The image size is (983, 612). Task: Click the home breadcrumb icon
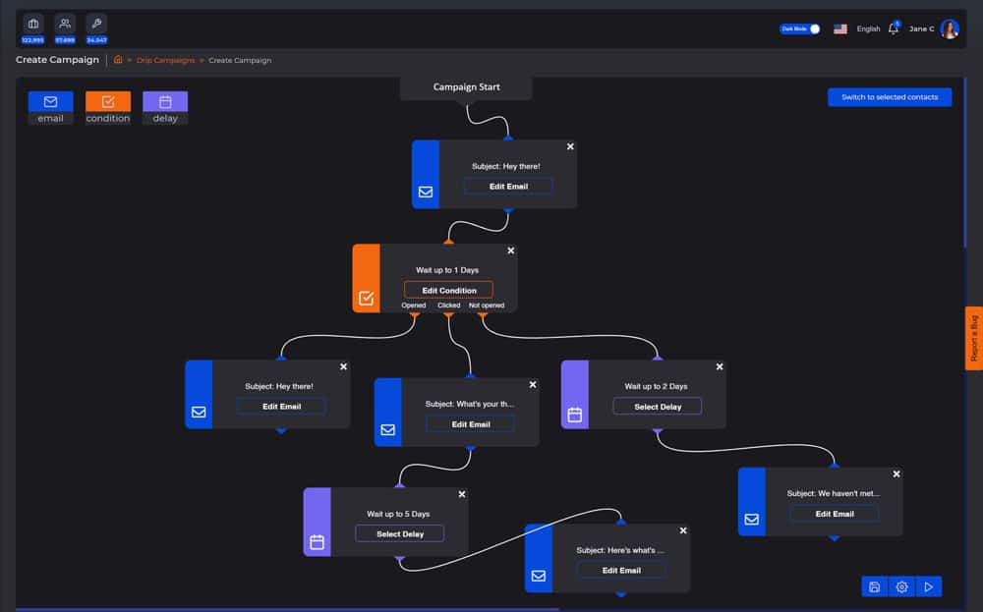pyautogui.click(x=119, y=60)
